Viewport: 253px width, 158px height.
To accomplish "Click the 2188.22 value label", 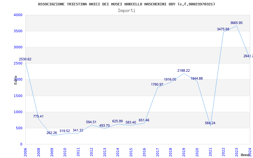I will click(183, 70).
